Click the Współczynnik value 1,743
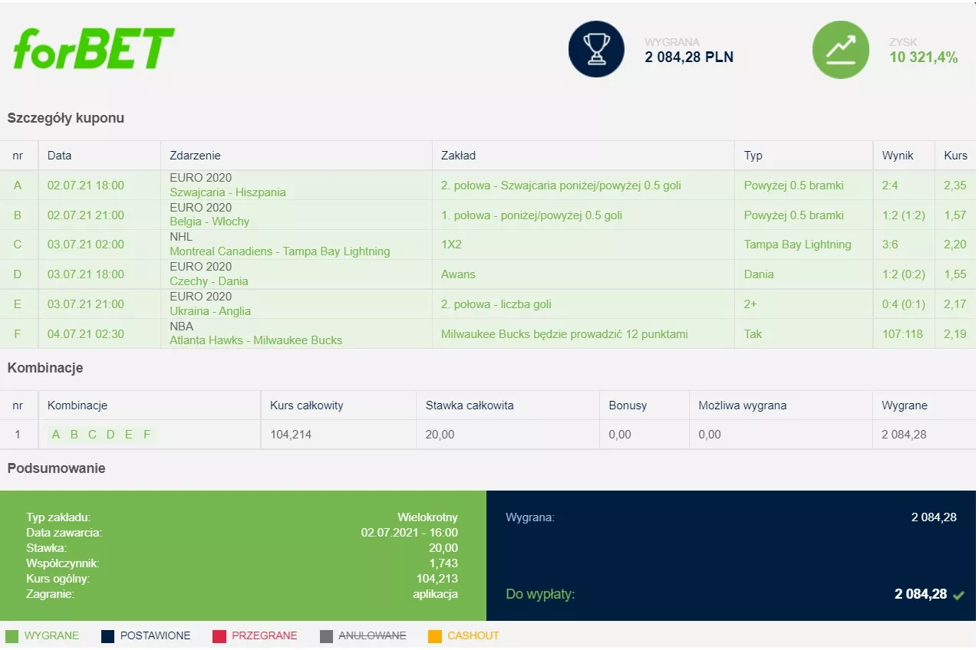The width and height of the screenshot is (979, 650). (x=443, y=563)
